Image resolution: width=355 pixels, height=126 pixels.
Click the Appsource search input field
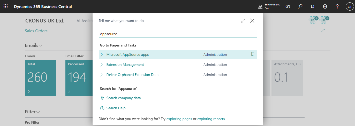[178, 34]
